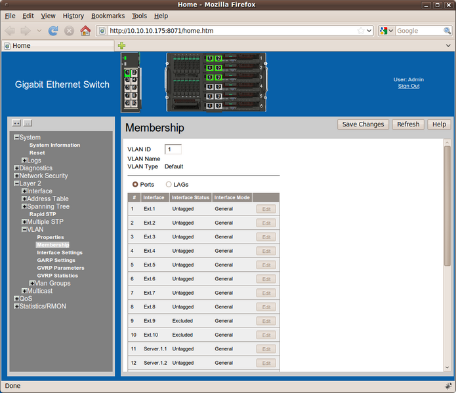Click Edit button for Ext.9 row
The width and height of the screenshot is (456, 393).
[x=266, y=321]
